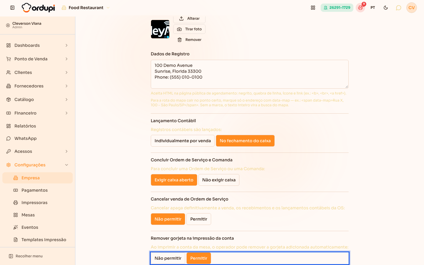This screenshot has width=424, height=265.
Task: Select Individualmente por venda option
Action: (x=183, y=141)
